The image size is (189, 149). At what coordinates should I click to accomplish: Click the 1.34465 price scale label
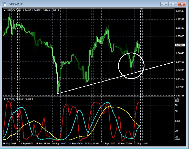[x=180, y=62]
